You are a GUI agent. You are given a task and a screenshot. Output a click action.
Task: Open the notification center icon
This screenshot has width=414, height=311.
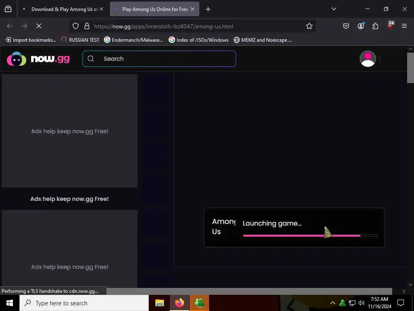(401, 303)
